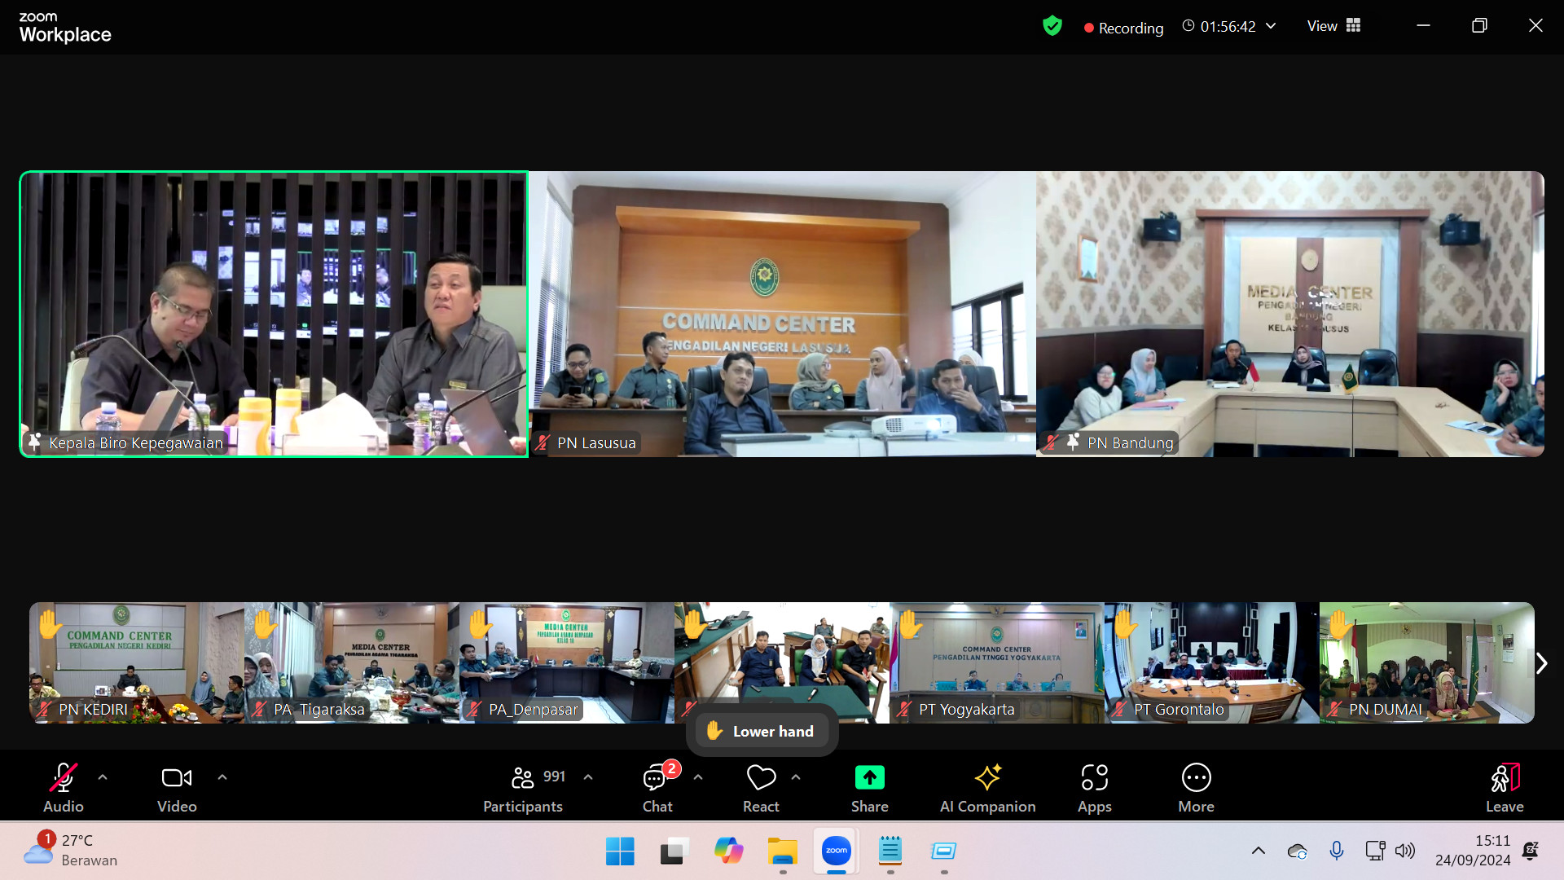Click the green Share screen icon
1564x880 pixels.
869,778
